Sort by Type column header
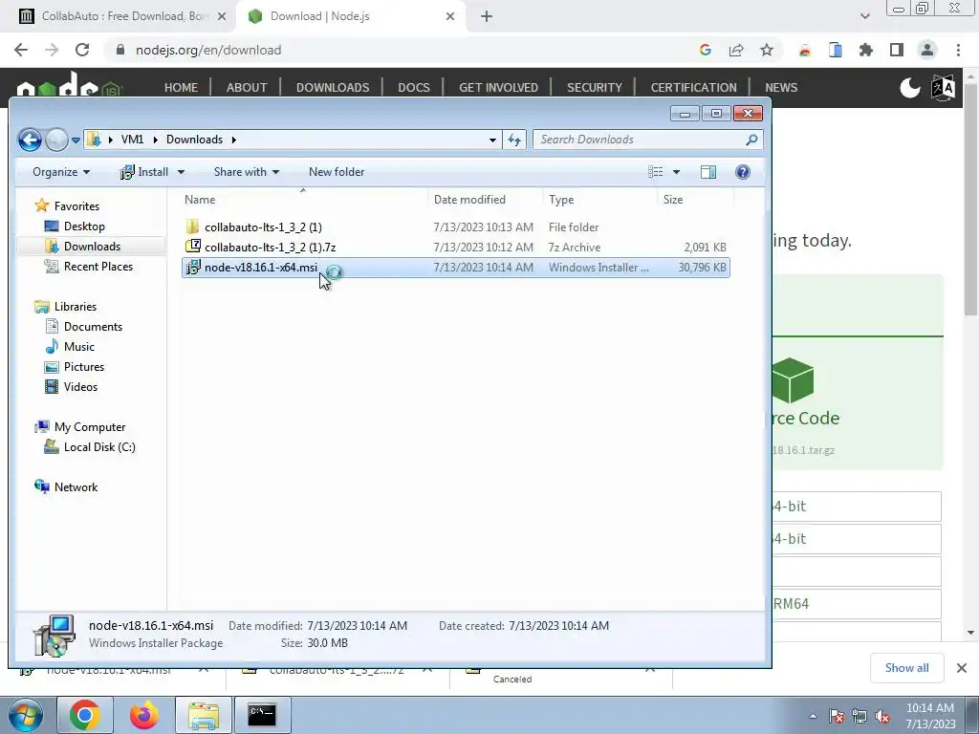Viewport: 979px width, 734px height. coord(561,200)
